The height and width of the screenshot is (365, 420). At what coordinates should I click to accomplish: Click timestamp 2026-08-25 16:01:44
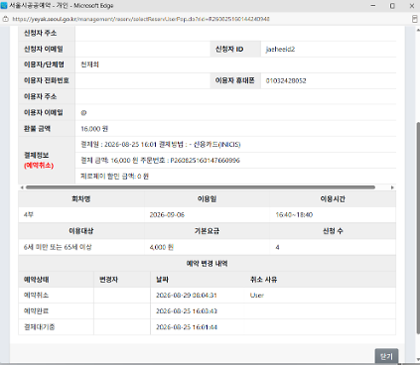(x=187, y=327)
